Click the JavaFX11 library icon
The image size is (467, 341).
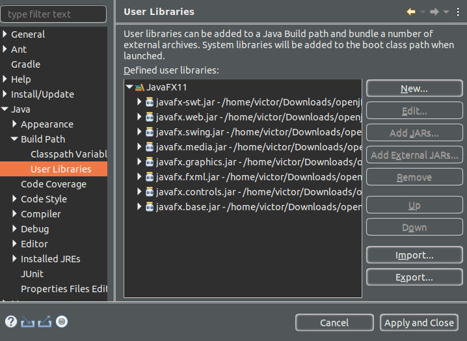point(140,87)
